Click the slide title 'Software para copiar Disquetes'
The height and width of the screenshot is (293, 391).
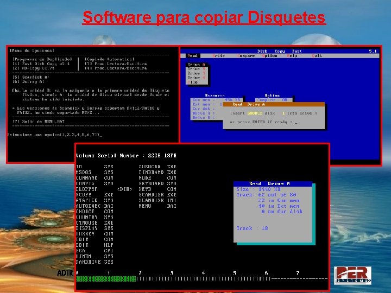pos(204,17)
